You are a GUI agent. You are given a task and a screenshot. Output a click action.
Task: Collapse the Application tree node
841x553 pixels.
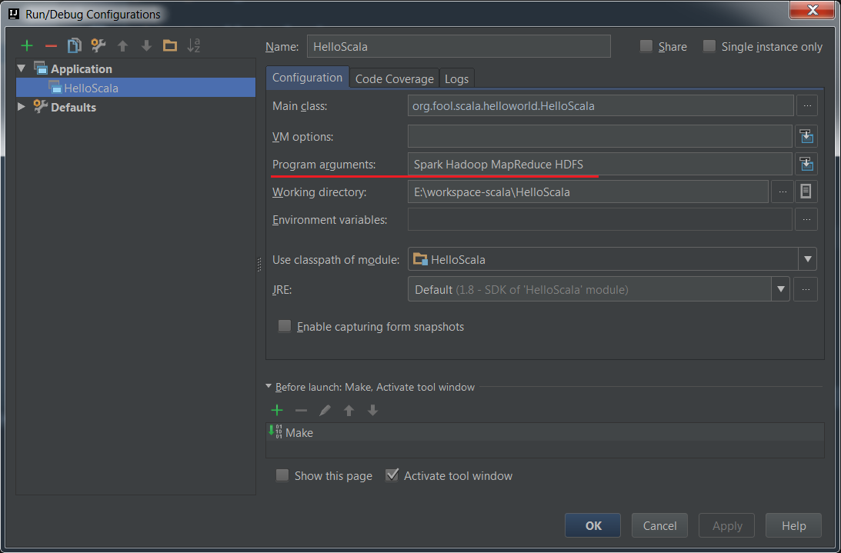tap(22, 68)
